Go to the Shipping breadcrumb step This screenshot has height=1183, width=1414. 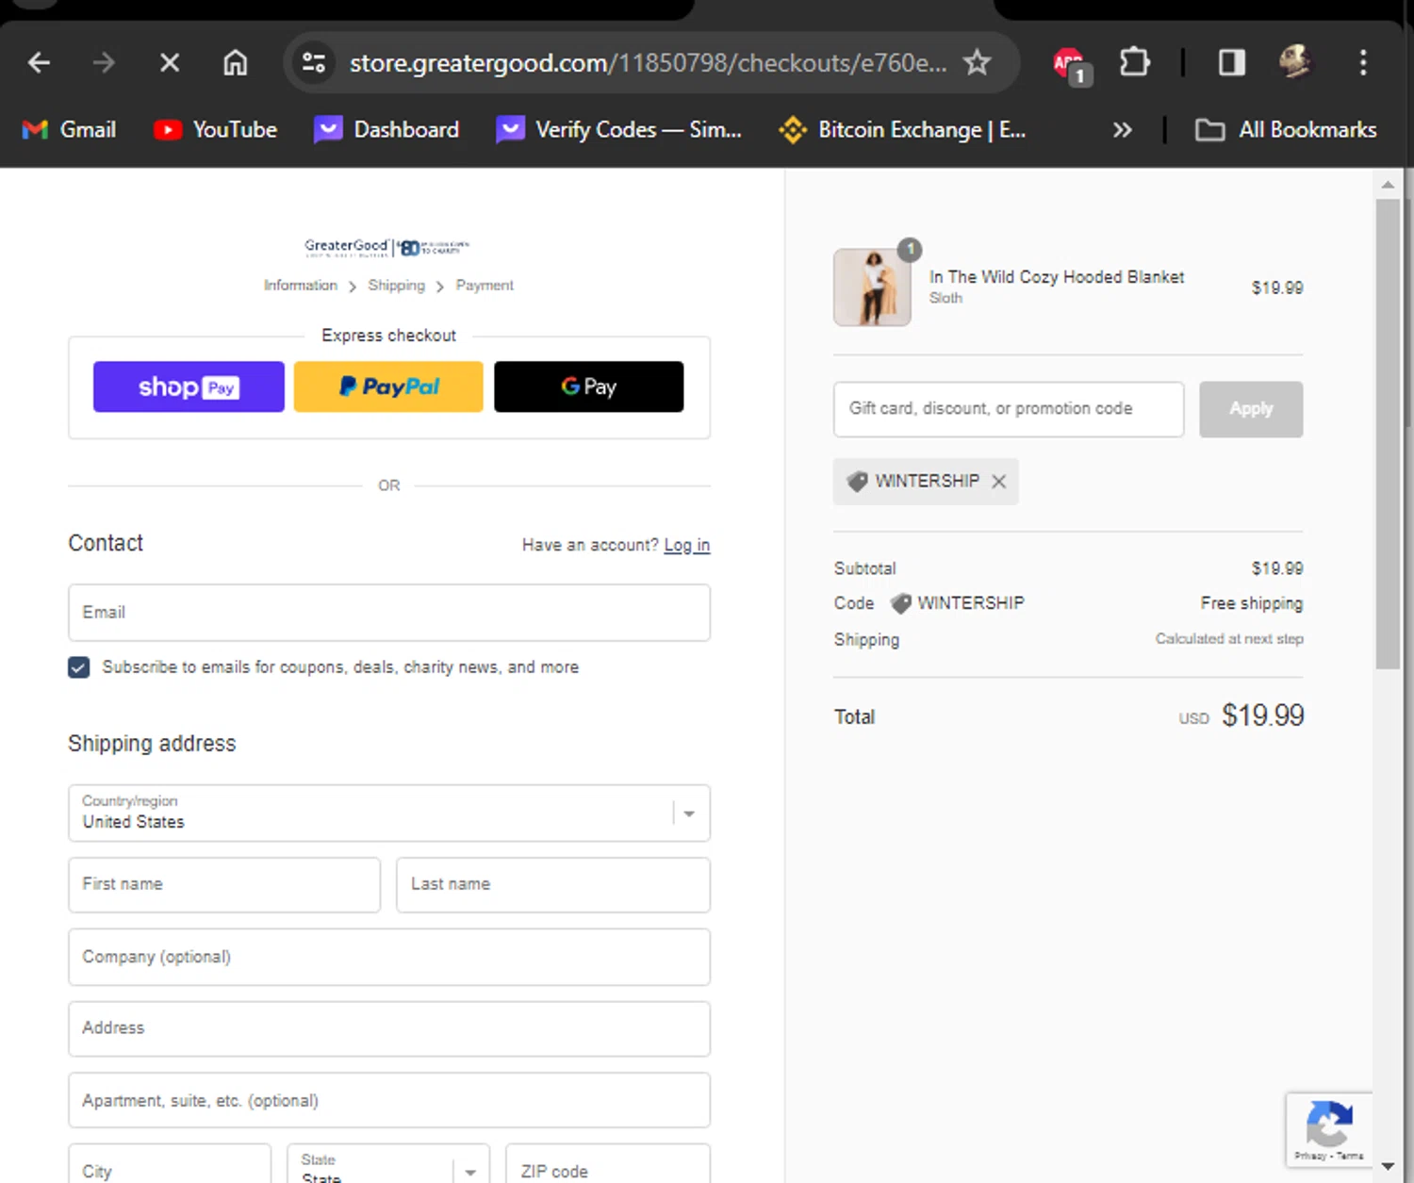pyautogui.click(x=396, y=285)
